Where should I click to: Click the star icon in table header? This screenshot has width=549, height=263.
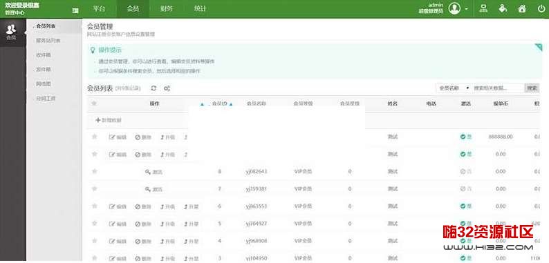tap(94, 103)
